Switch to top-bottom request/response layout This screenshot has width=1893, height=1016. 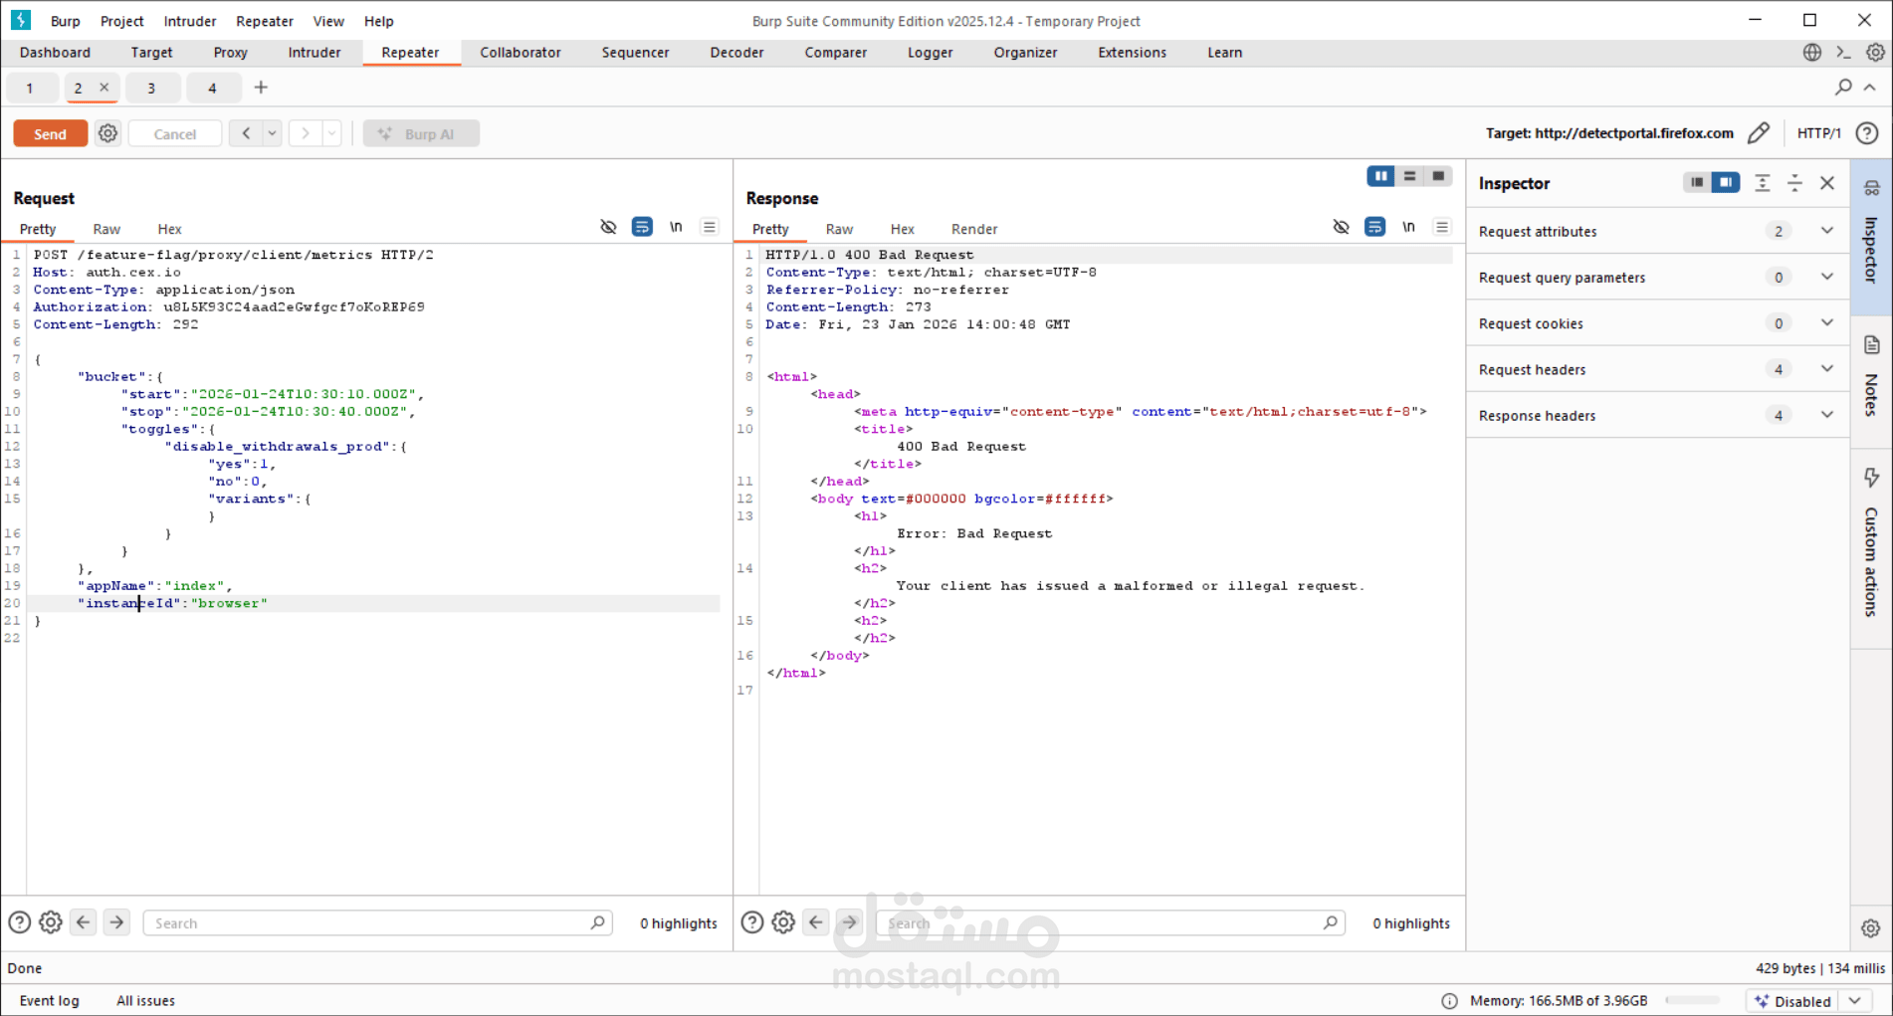tap(1409, 176)
